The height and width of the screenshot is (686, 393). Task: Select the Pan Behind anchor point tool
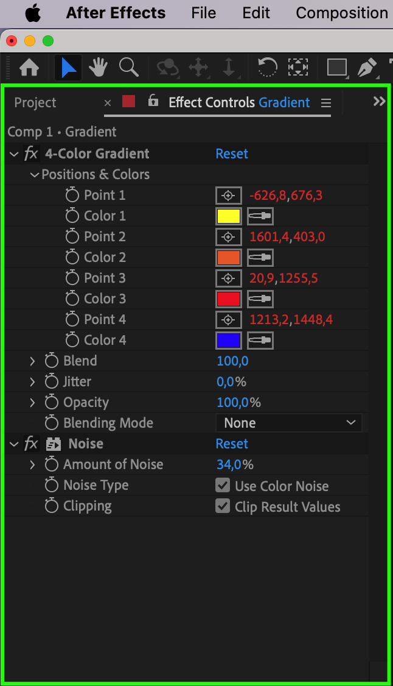tap(298, 68)
